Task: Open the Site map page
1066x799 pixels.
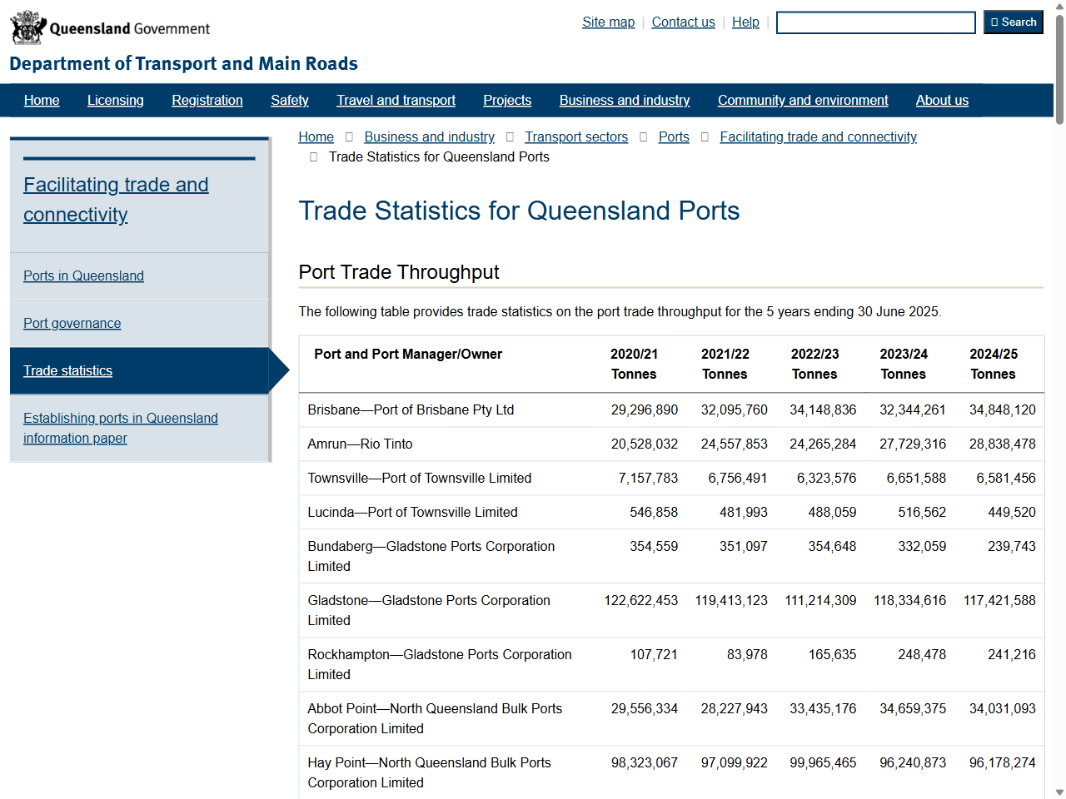Action: point(608,22)
